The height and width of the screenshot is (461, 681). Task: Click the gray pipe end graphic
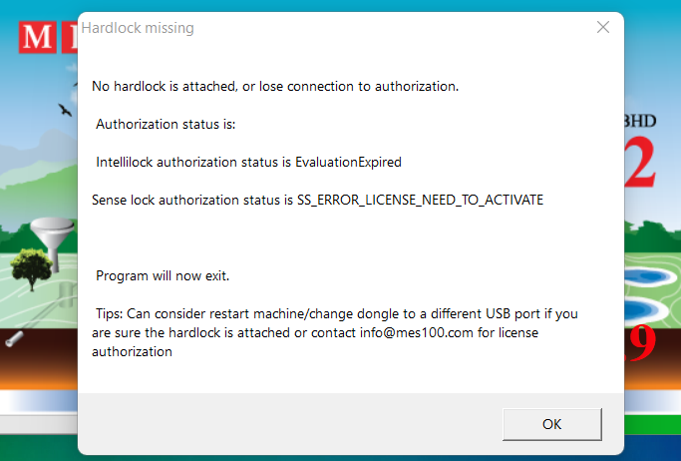[14, 339]
